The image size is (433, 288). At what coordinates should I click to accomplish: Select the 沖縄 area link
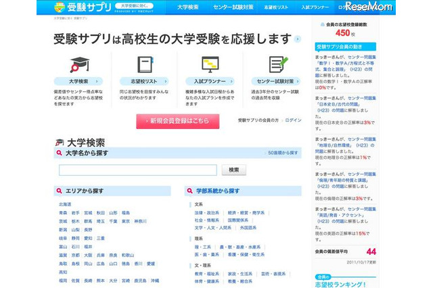155,281
